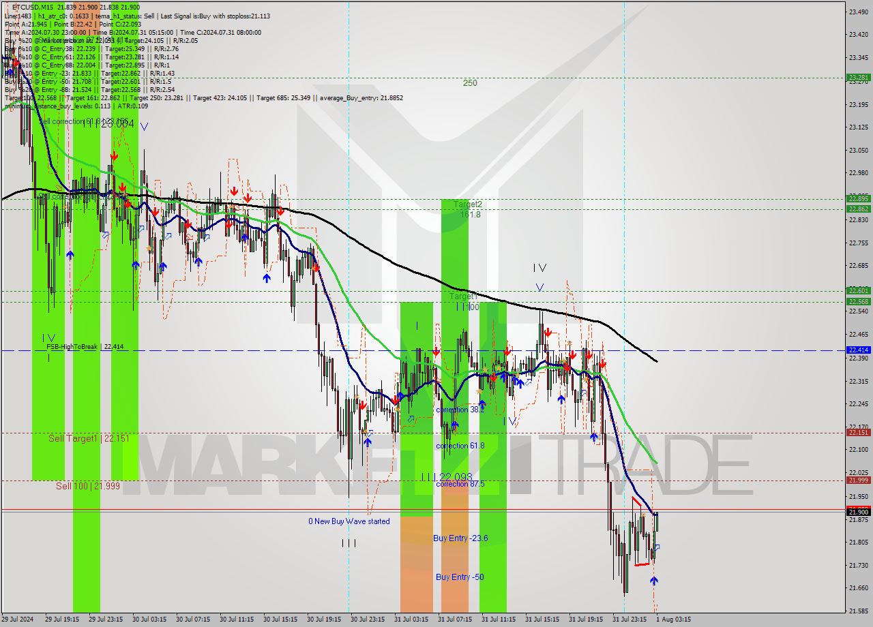Click the '31 Jul 15:15' time label
The image size is (873, 627).
pos(542,620)
